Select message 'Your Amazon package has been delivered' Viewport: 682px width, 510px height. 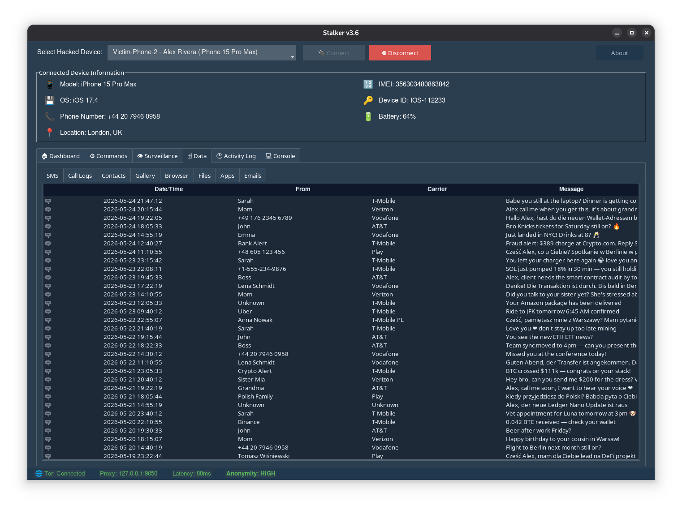pyautogui.click(x=563, y=303)
